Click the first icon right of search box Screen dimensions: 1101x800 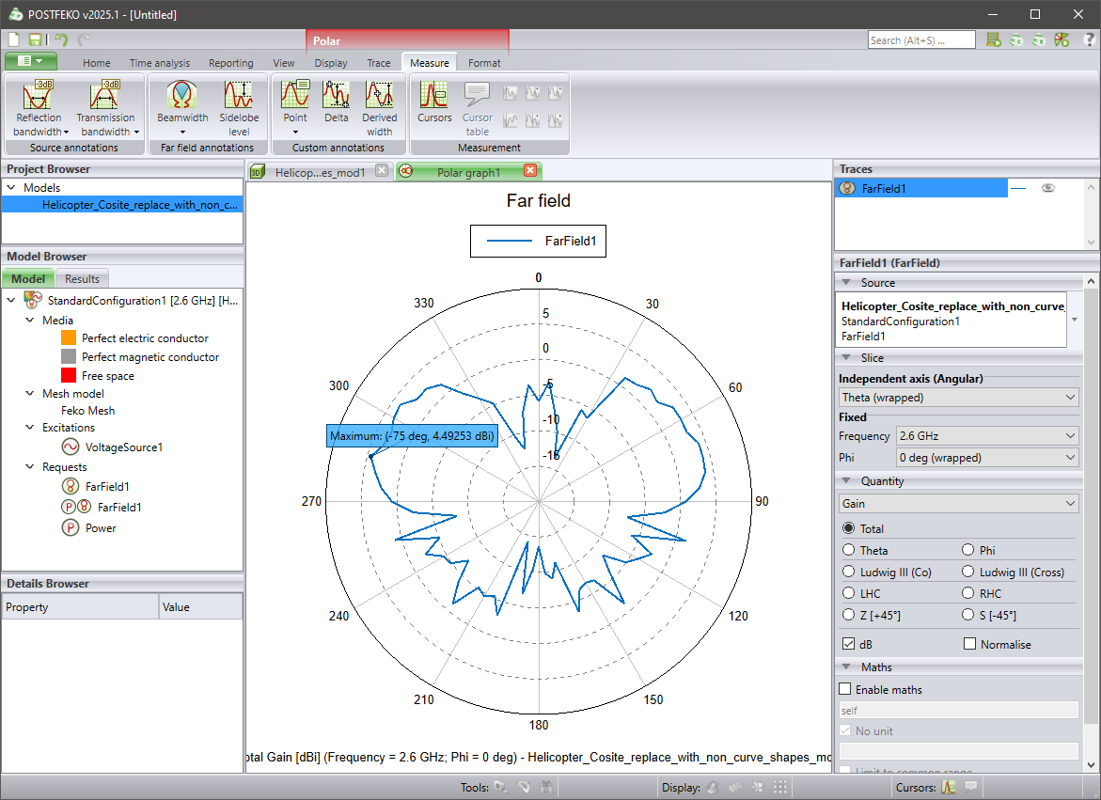[x=994, y=40]
